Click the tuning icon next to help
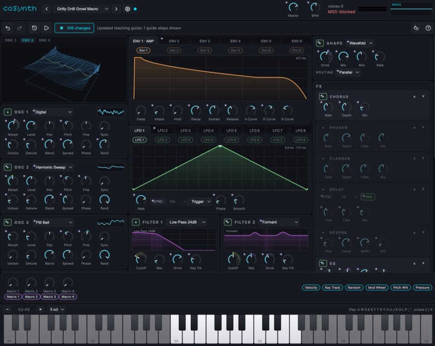The image size is (435, 346). 416,28
